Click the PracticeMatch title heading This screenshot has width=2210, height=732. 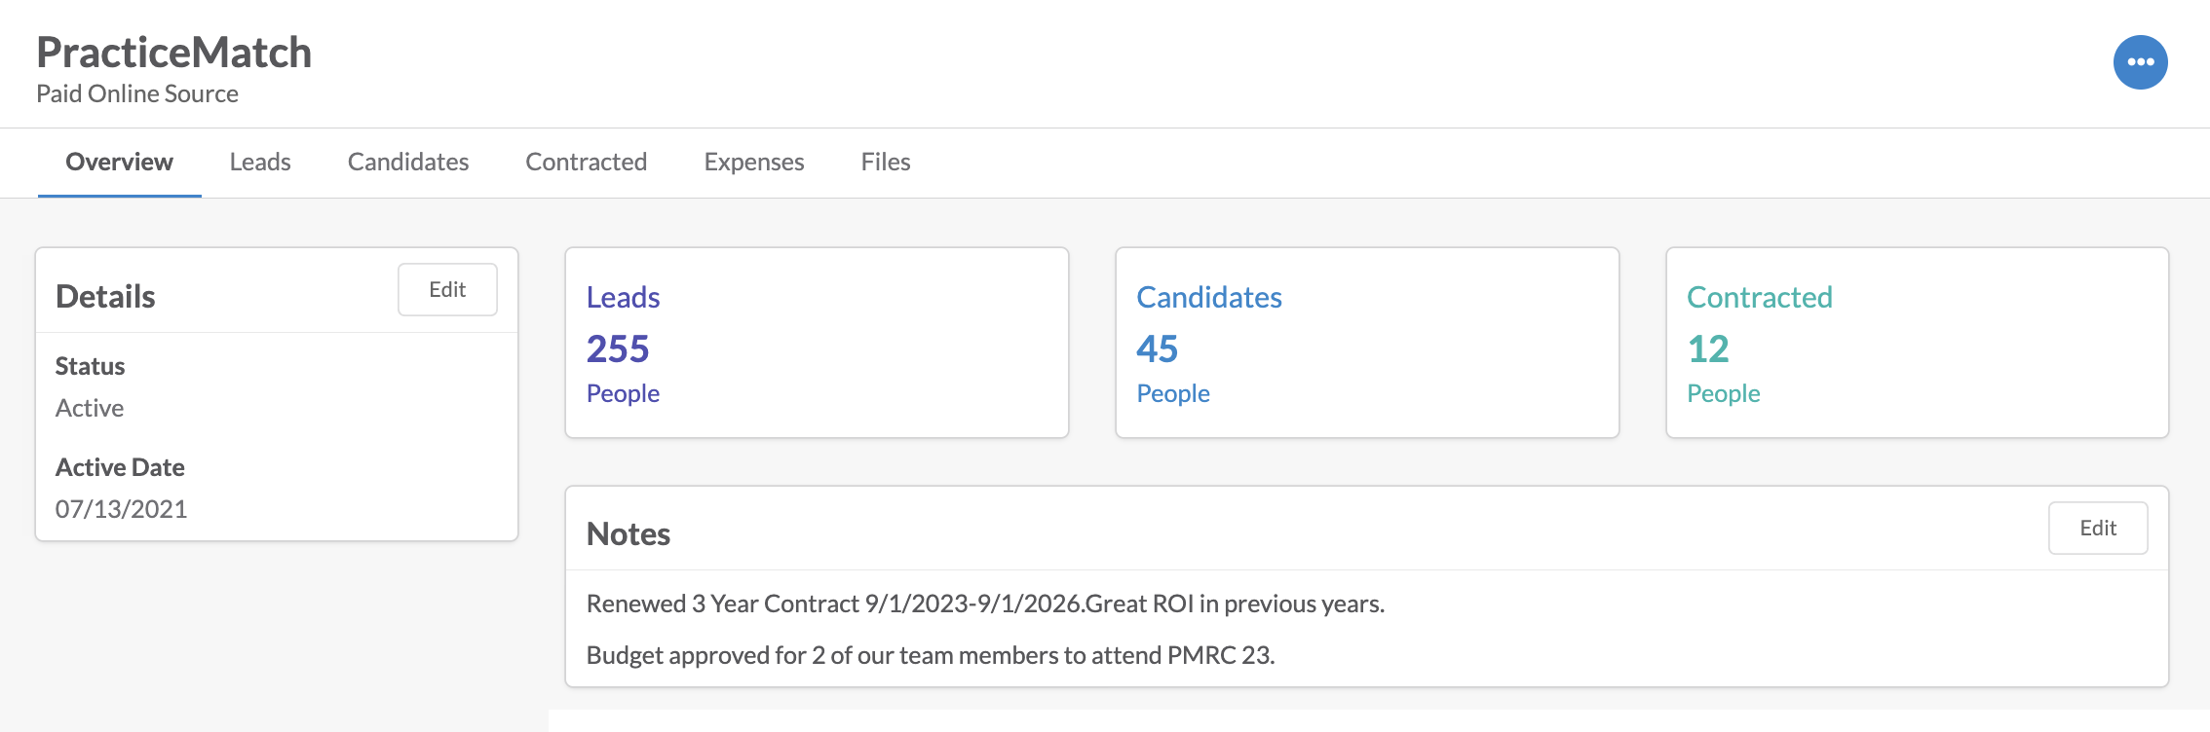pyautogui.click(x=174, y=53)
